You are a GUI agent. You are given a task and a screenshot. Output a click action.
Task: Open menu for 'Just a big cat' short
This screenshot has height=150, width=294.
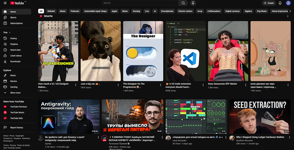tap(118, 85)
